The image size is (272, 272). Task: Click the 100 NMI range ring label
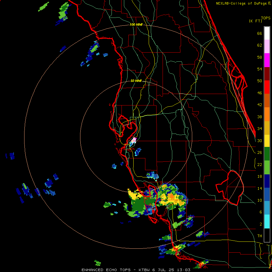click(x=136, y=25)
